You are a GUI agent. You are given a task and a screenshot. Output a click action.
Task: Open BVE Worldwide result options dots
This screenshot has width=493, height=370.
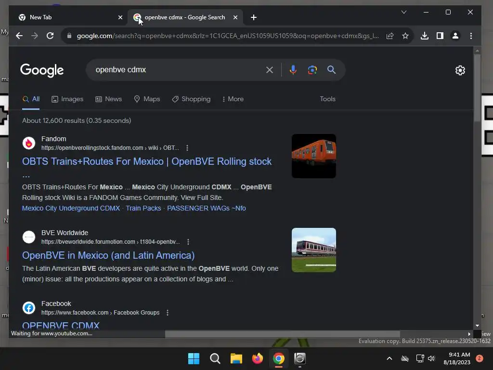[188, 242]
